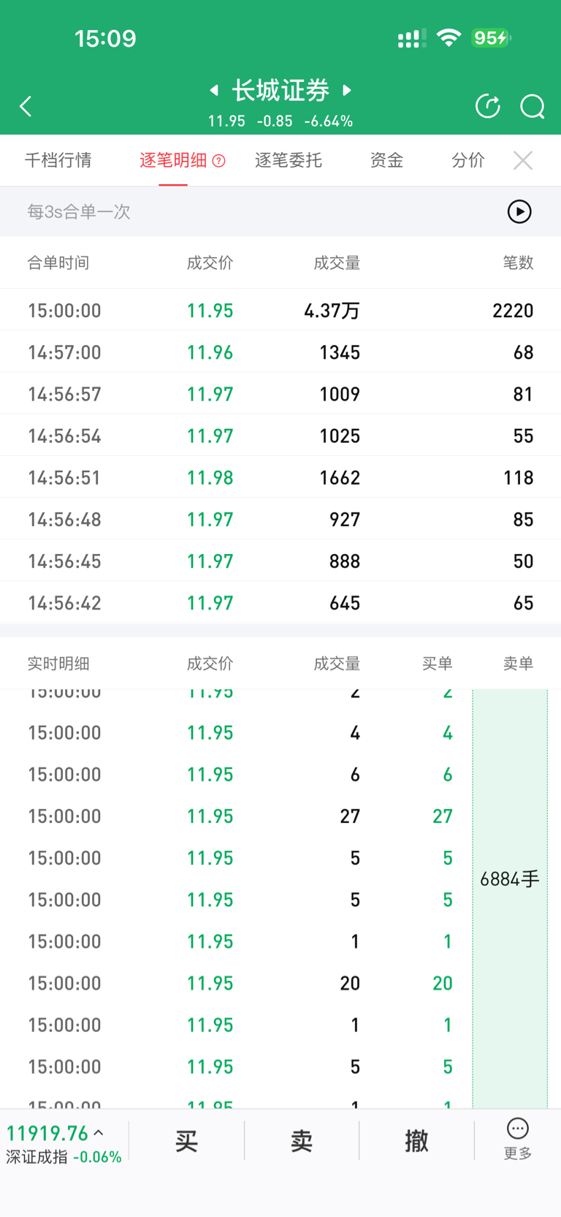Screen dimensions: 561x1217
Task: Select the 买单 column header
Action: 437,664
